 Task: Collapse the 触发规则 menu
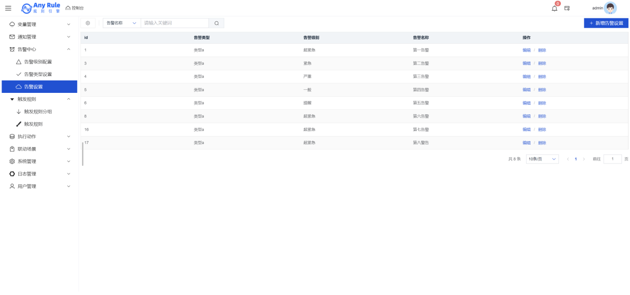pyautogui.click(x=39, y=99)
